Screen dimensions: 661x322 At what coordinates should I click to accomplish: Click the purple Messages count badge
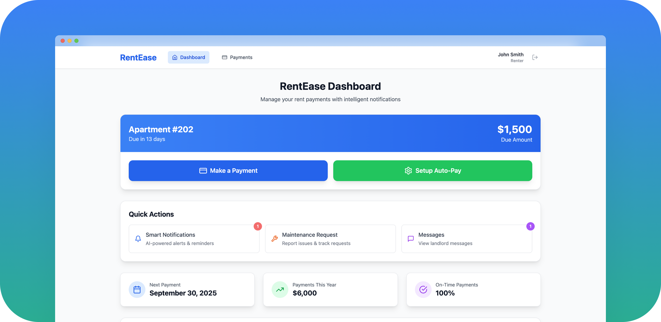pos(530,226)
